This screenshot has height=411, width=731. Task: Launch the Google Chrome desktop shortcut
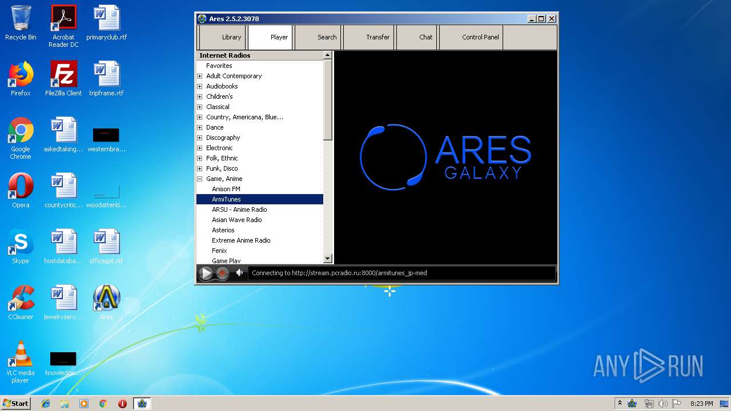(21, 138)
